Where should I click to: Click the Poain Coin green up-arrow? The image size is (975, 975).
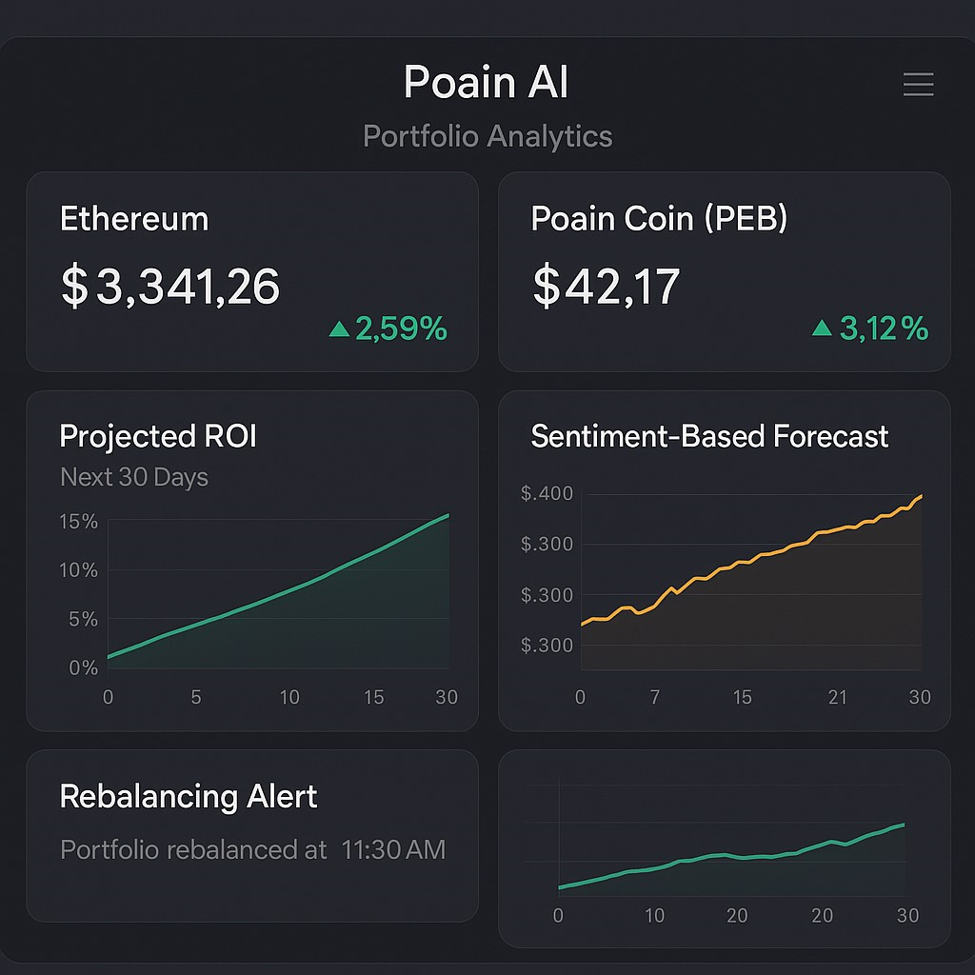coord(822,328)
